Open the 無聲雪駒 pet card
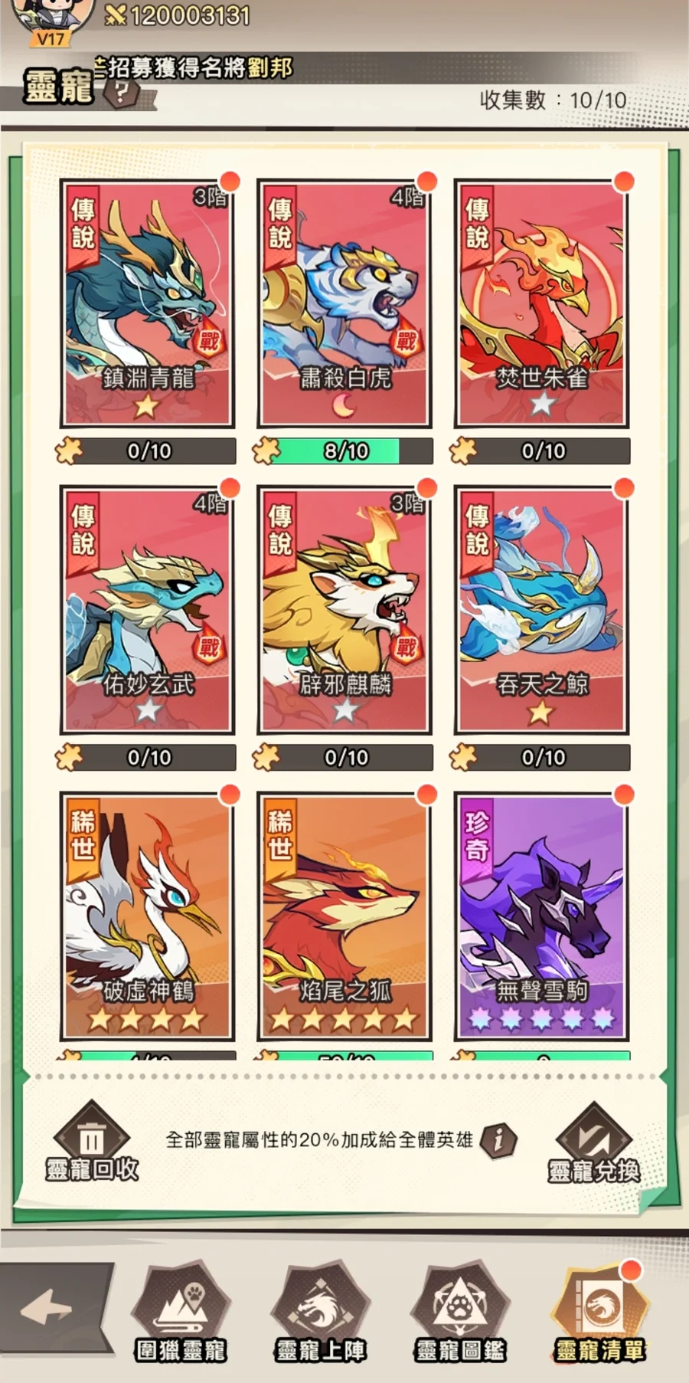Screen dimensions: 689x1383 [x=541, y=916]
